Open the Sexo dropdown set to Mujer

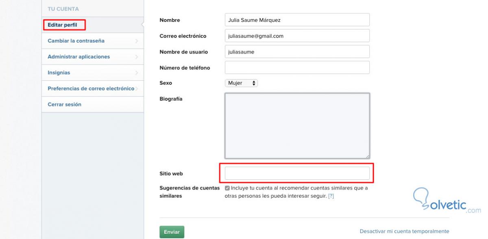point(241,83)
